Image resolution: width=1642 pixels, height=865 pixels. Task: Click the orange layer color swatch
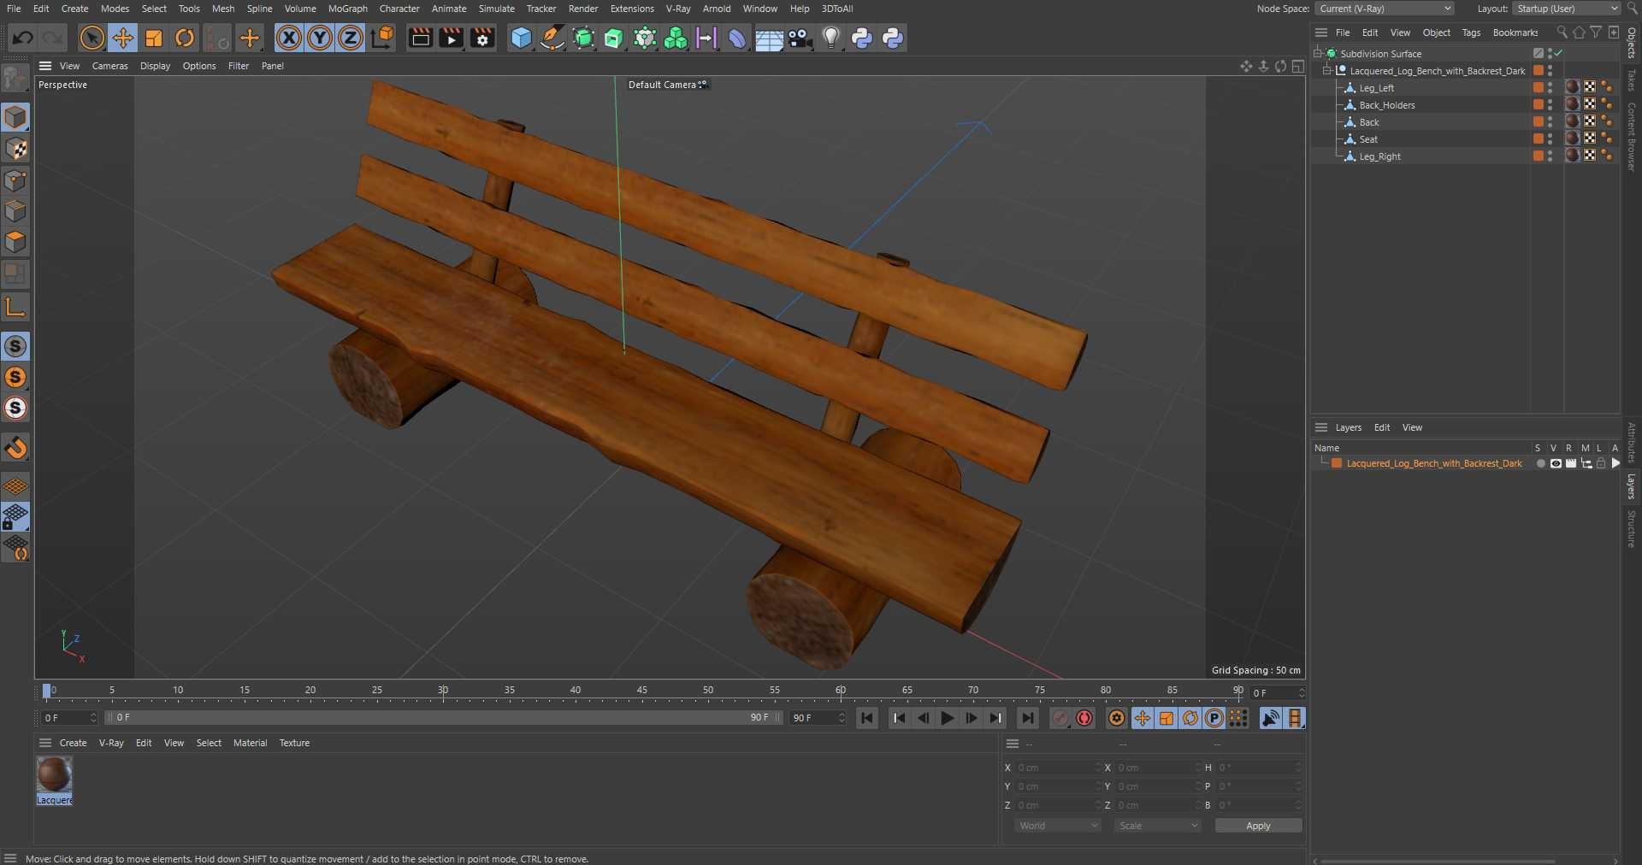pyautogui.click(x=1336, y=463)
